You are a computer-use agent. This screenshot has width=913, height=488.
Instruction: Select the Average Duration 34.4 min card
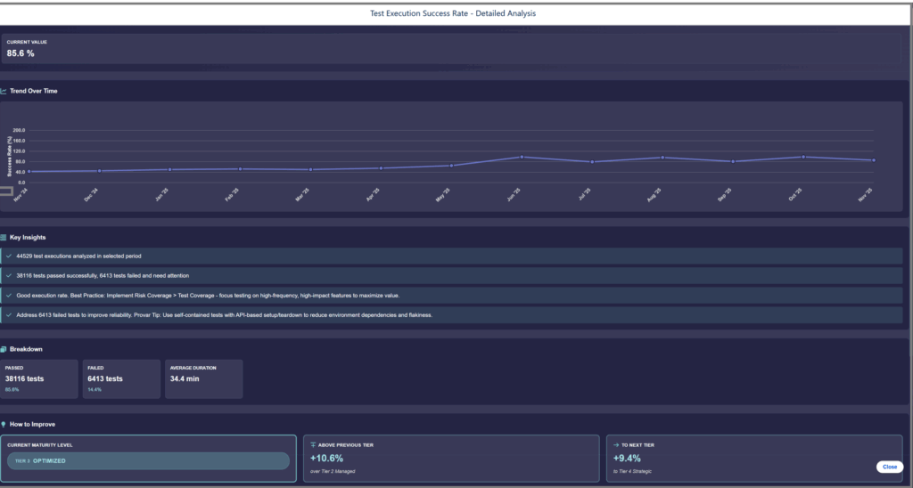pos(203,378)
